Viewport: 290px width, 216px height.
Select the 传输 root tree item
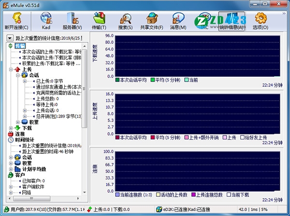coord(20,46)
